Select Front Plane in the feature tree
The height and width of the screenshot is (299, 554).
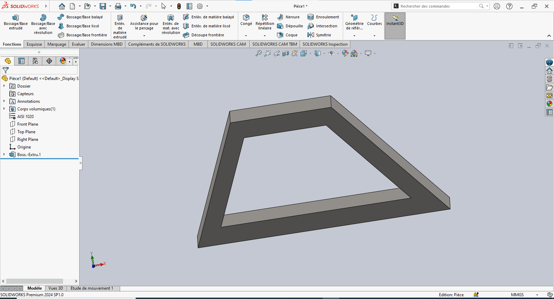point(28,124)
